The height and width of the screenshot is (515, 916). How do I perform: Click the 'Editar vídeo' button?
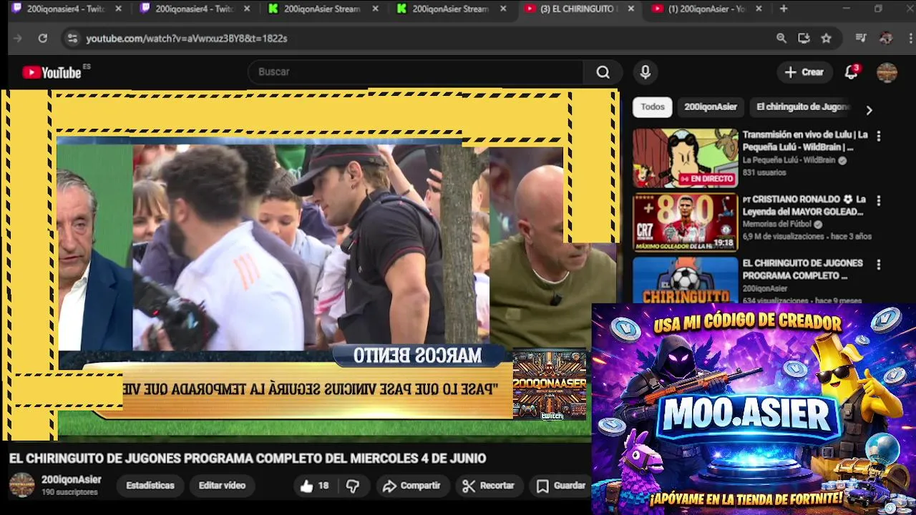(222, 486)
